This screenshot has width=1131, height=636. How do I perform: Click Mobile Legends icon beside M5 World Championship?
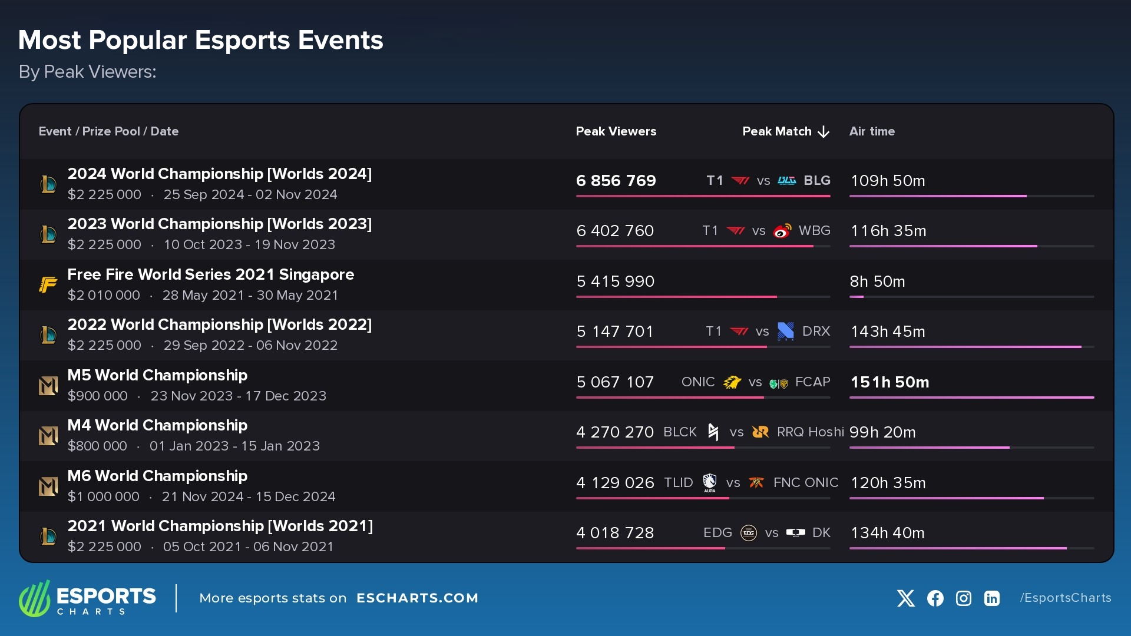48,386
